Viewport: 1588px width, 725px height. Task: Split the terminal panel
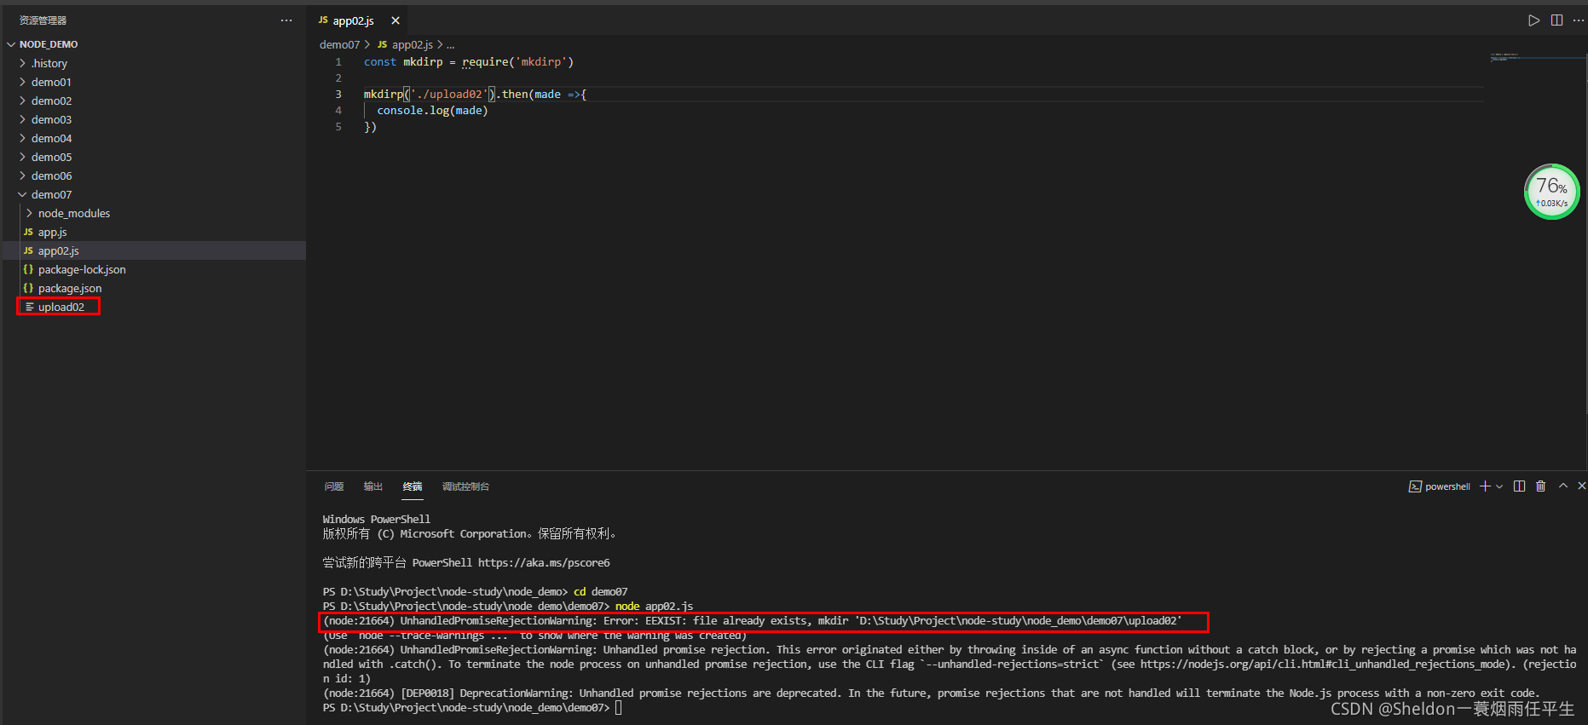[1519, 486]
